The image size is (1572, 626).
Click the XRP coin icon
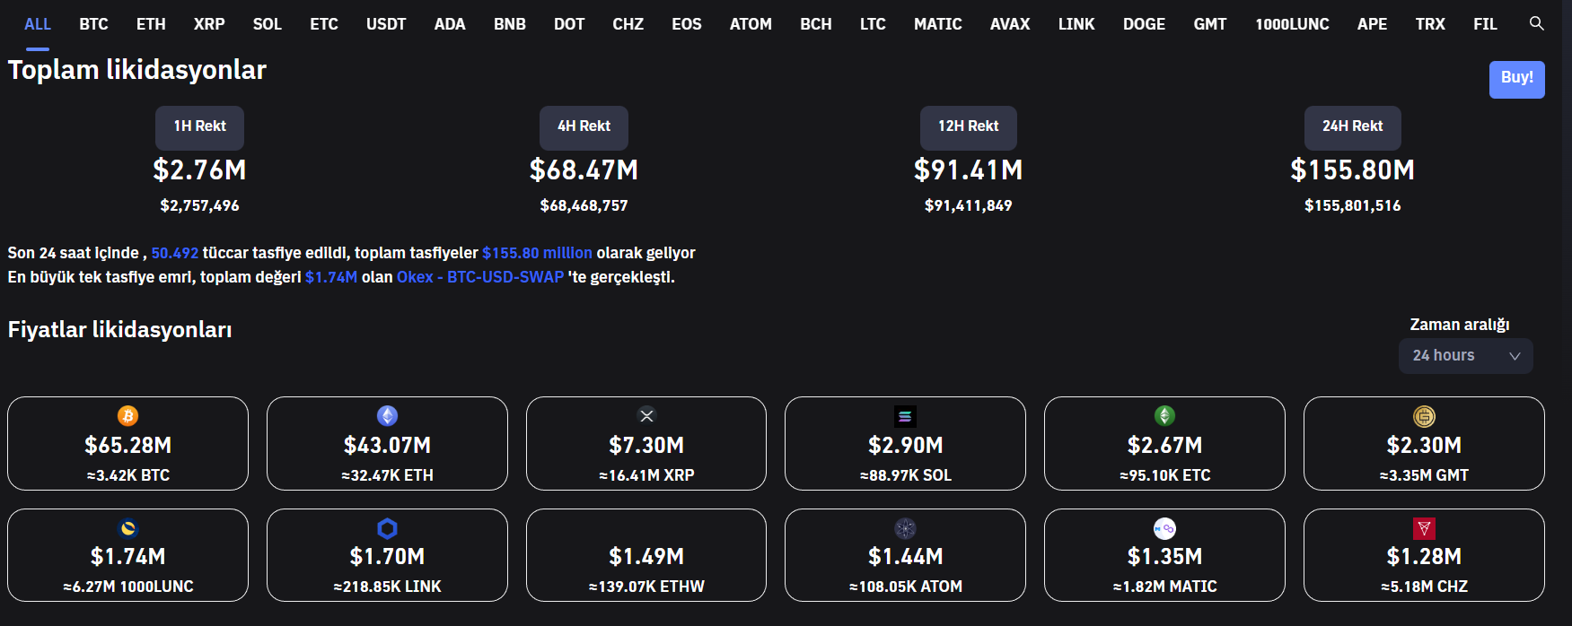point(646,415)
